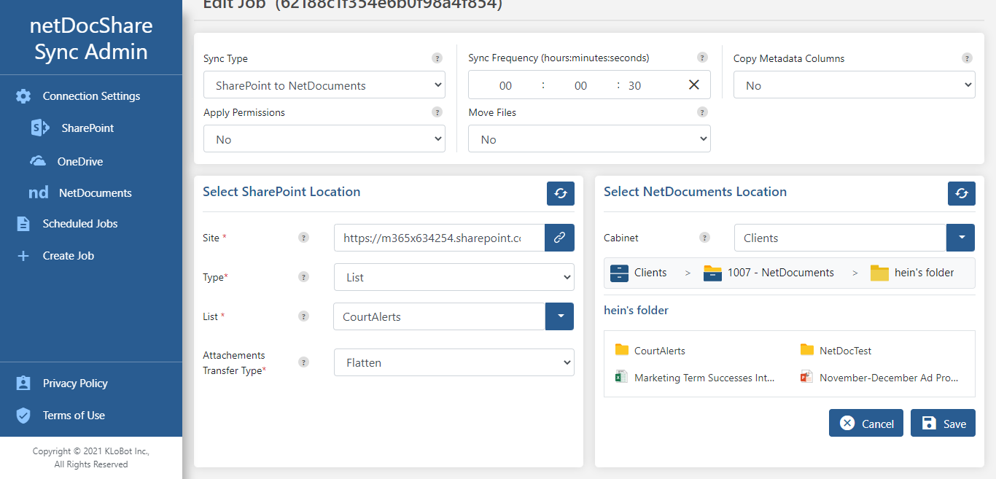Click the Scheduled Jobs document icon
The image size is (996, 479).
tap(23, 224)
